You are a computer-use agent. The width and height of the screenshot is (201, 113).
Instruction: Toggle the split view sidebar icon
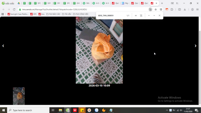[x=180, y=9]
